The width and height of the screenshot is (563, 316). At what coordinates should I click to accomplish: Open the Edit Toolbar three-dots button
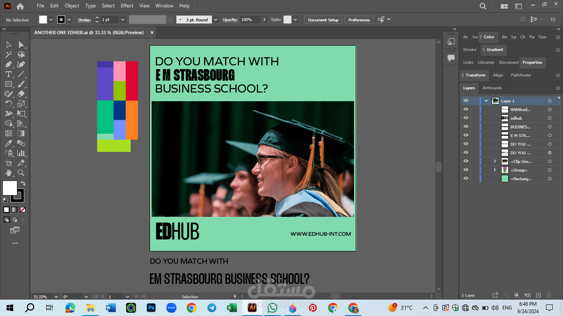15,243
